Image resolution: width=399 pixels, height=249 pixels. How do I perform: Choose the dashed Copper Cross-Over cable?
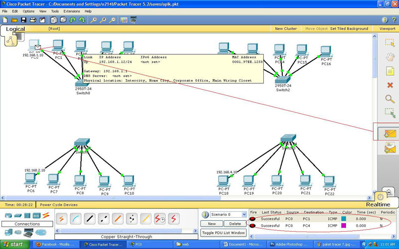104,219
